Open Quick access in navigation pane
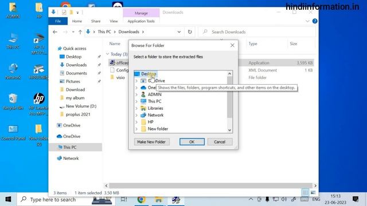Screen dimensions: 367x206 click(x=75, y=48)
